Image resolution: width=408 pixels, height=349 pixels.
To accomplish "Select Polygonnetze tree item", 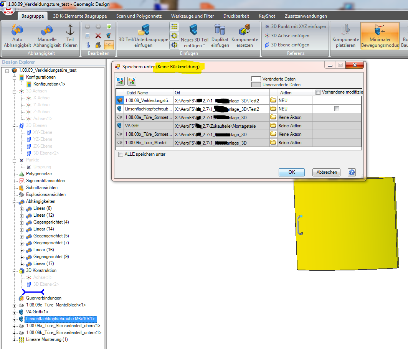I will (x=39, y=174).
